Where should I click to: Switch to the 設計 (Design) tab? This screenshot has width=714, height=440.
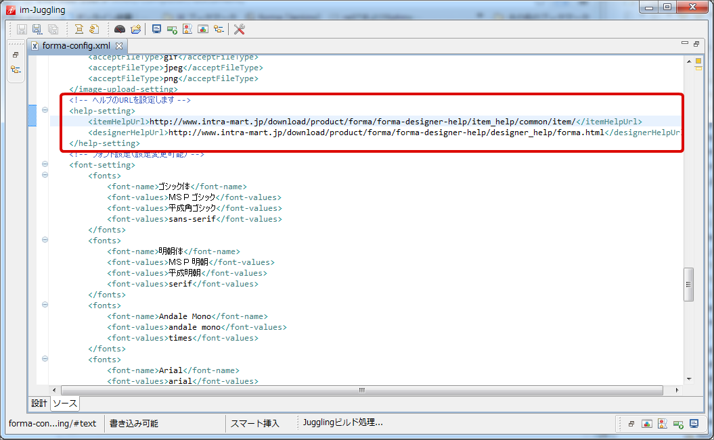click(x=39, y=404)
